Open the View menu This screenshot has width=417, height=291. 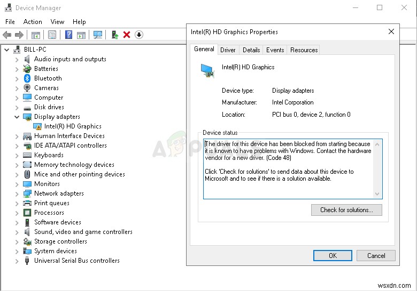click(57, 22)
